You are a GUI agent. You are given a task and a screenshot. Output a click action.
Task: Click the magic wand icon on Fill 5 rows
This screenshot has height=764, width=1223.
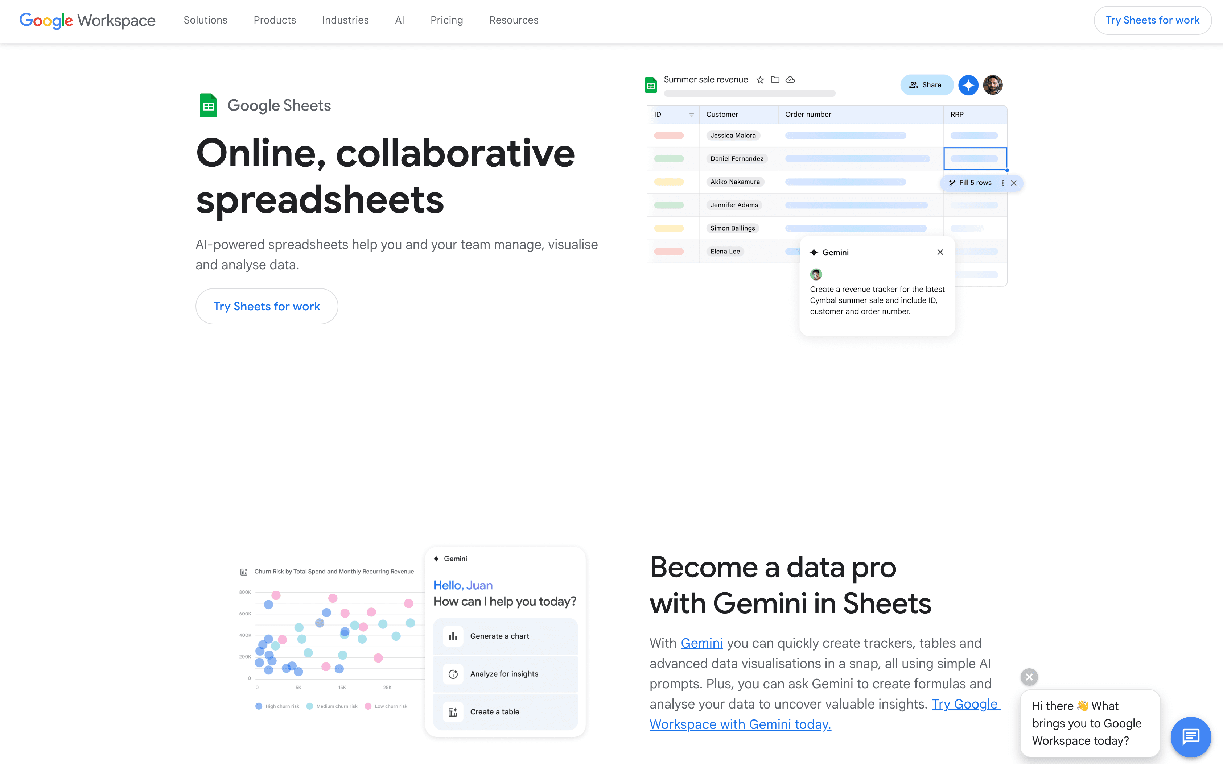(952, 183)
